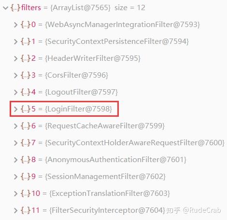Expand the SecurityContextPersistenceFilter entry

[15, 41]
